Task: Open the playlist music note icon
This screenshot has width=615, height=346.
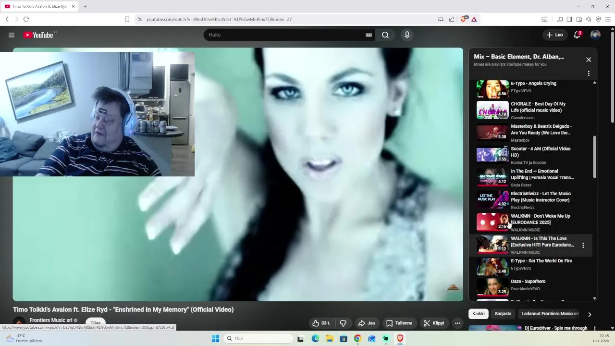Action: click(560, 19)
